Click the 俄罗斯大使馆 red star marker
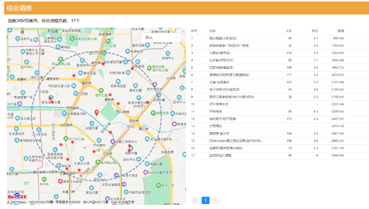This screenshot has width=369, height=209. pyautogui.click(x=60, y=181)
